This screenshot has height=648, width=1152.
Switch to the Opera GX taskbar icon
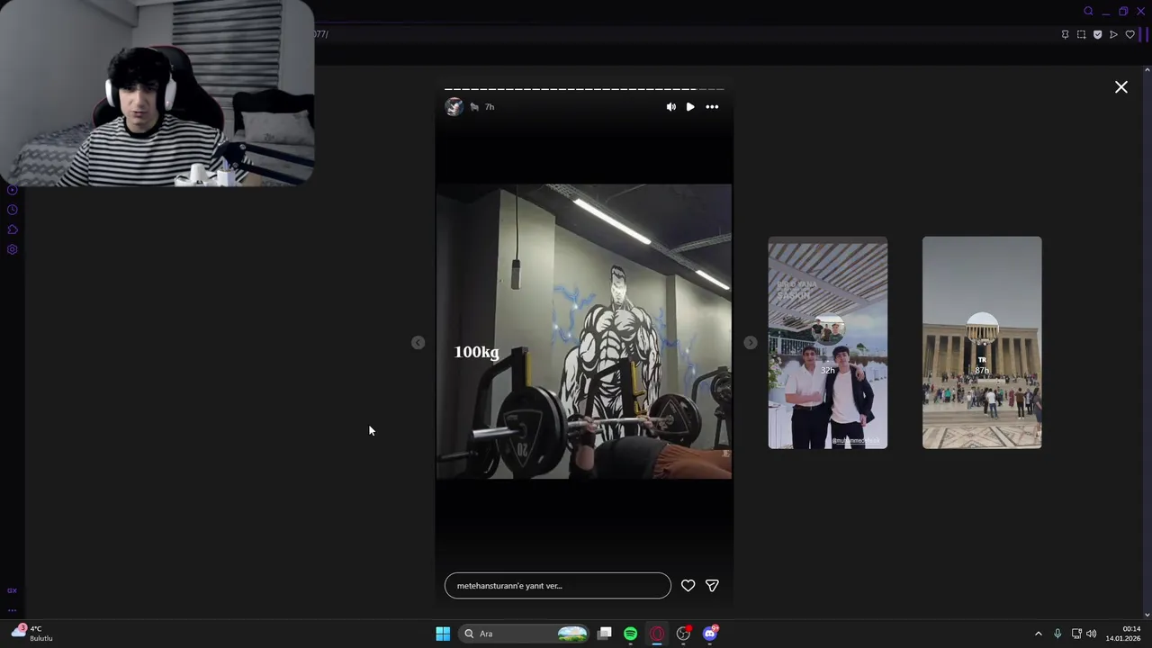(x=657, y=634)
